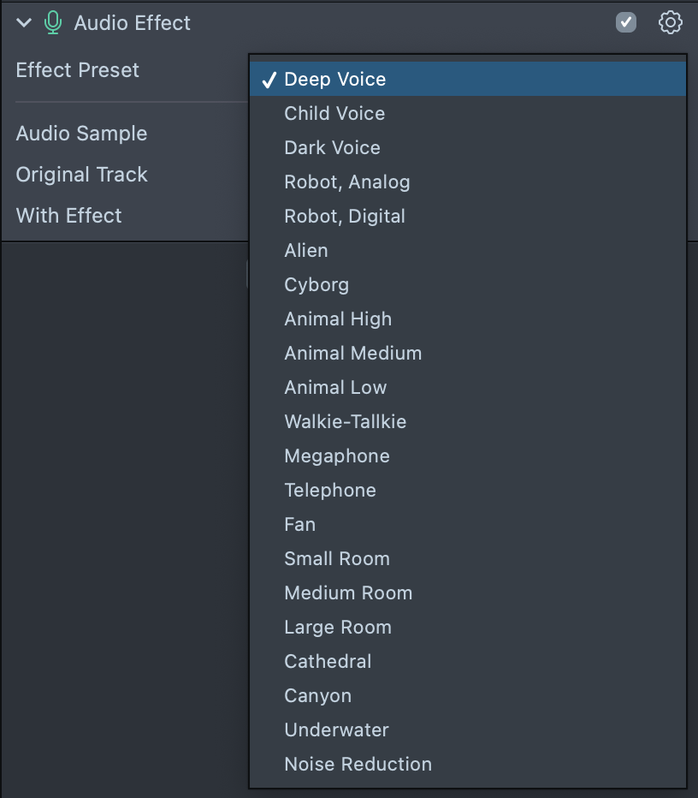Select the Cyborg preset option
698x798 pixels.
[316, 285]
